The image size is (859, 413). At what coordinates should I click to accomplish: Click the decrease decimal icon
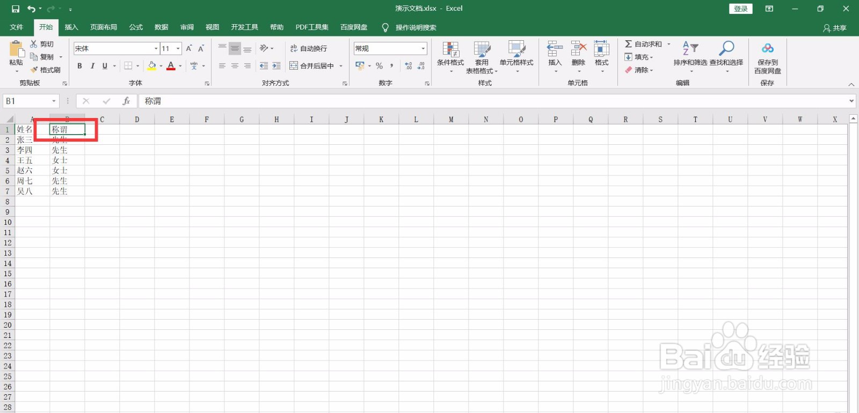pos(421,65)
